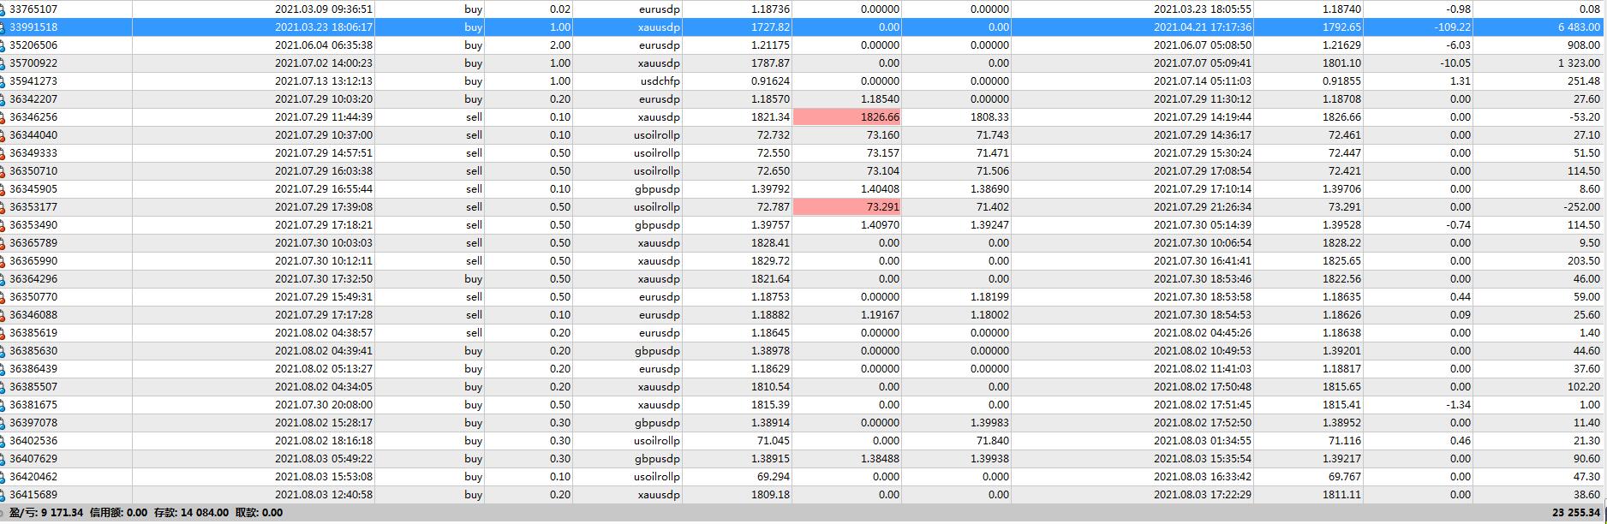This screenshot has width=1607, height=524.
Task: Click the blue buy icon beside order 36364296
Action: pyautogui.click(x=3, y=279)
